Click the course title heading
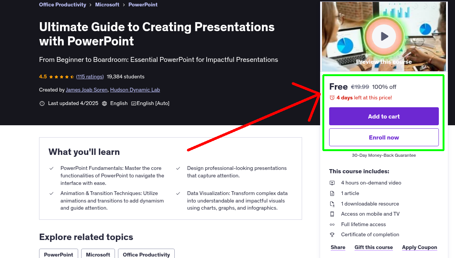Screen dimensions: 455x258 click(157, 34)
